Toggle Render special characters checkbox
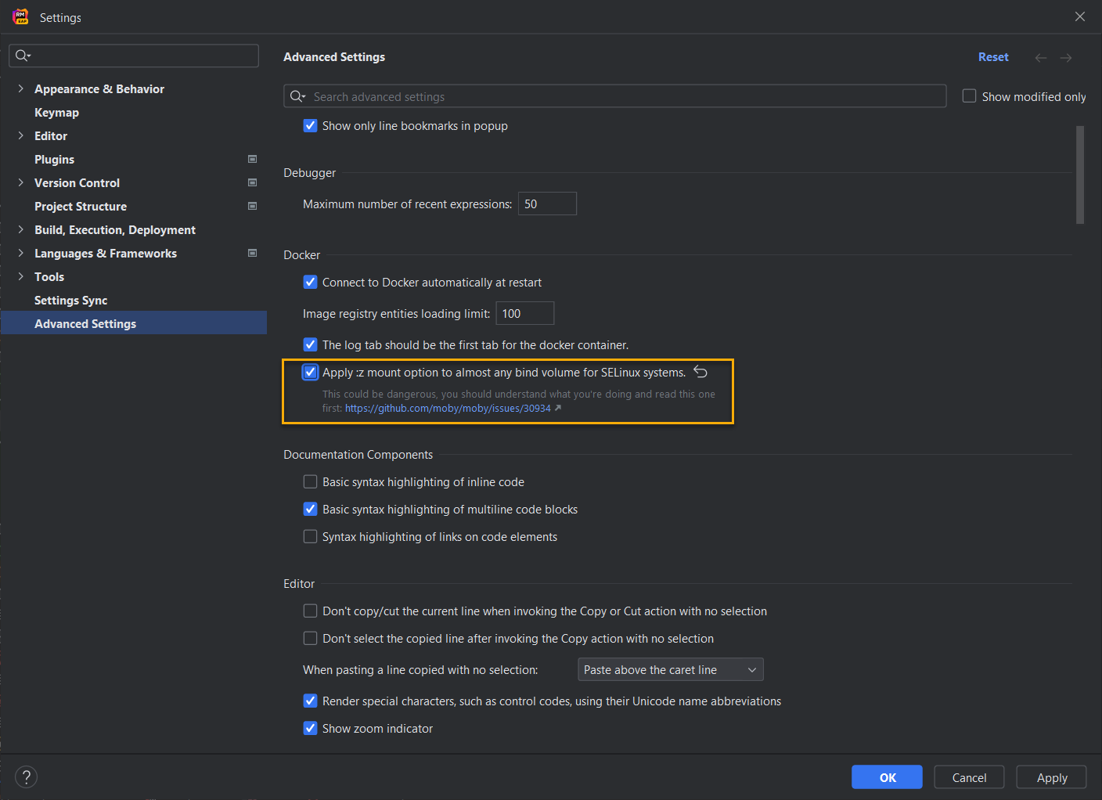The height and width of the screenshot is (800, 1102). (310, 701)
